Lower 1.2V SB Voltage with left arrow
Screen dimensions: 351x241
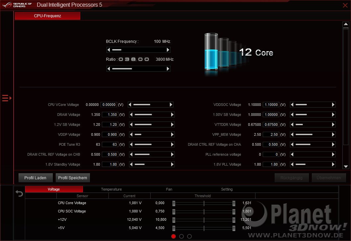tap(131, 124)
